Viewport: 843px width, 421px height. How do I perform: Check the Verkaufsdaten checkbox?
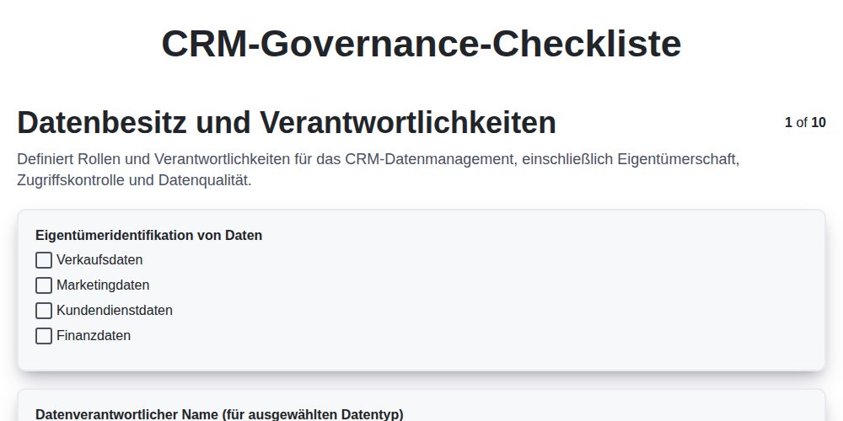tap(44, 260)
